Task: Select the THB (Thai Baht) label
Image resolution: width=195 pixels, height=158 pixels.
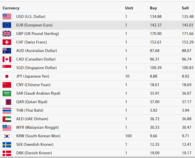Action: [x=30, y=110]
